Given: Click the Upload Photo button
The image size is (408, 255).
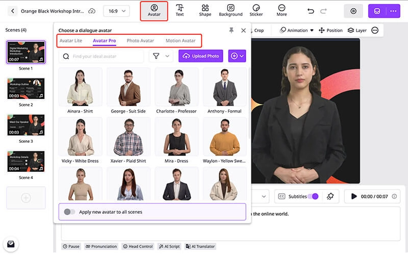Looking at the screenshot, I should [x=200, y=56].
